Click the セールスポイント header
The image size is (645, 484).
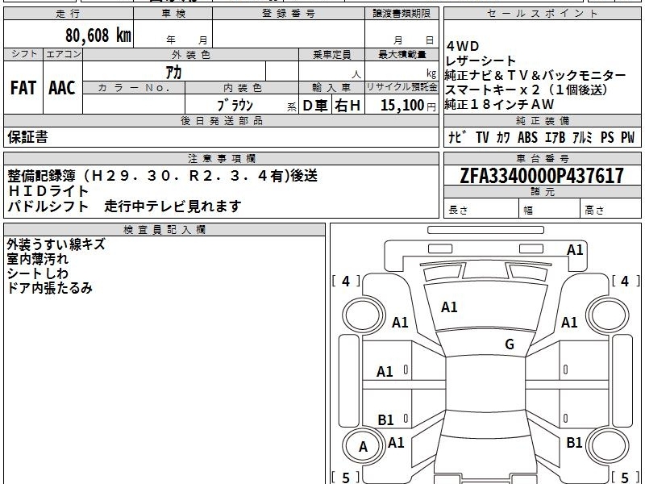[x=542, y=14]
